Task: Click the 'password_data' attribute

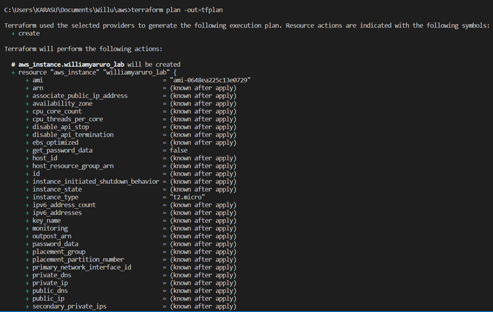Action: 55,244
